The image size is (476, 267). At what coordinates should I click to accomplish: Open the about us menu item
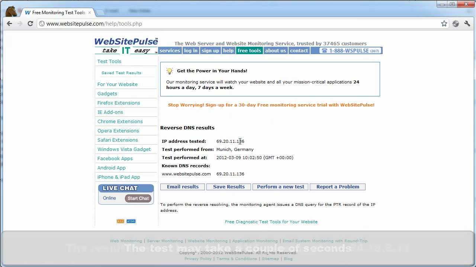coord(275,51)
